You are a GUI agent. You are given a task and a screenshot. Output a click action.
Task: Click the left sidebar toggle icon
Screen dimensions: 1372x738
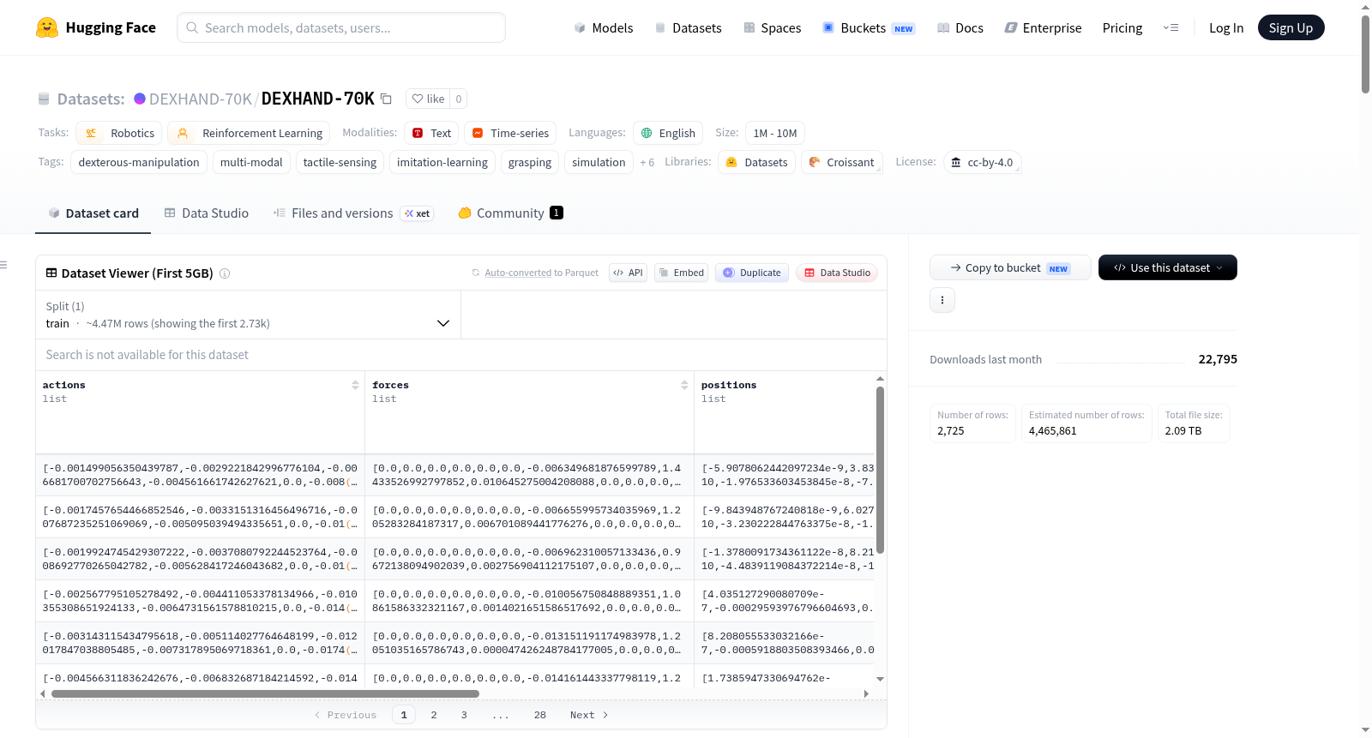3,265
